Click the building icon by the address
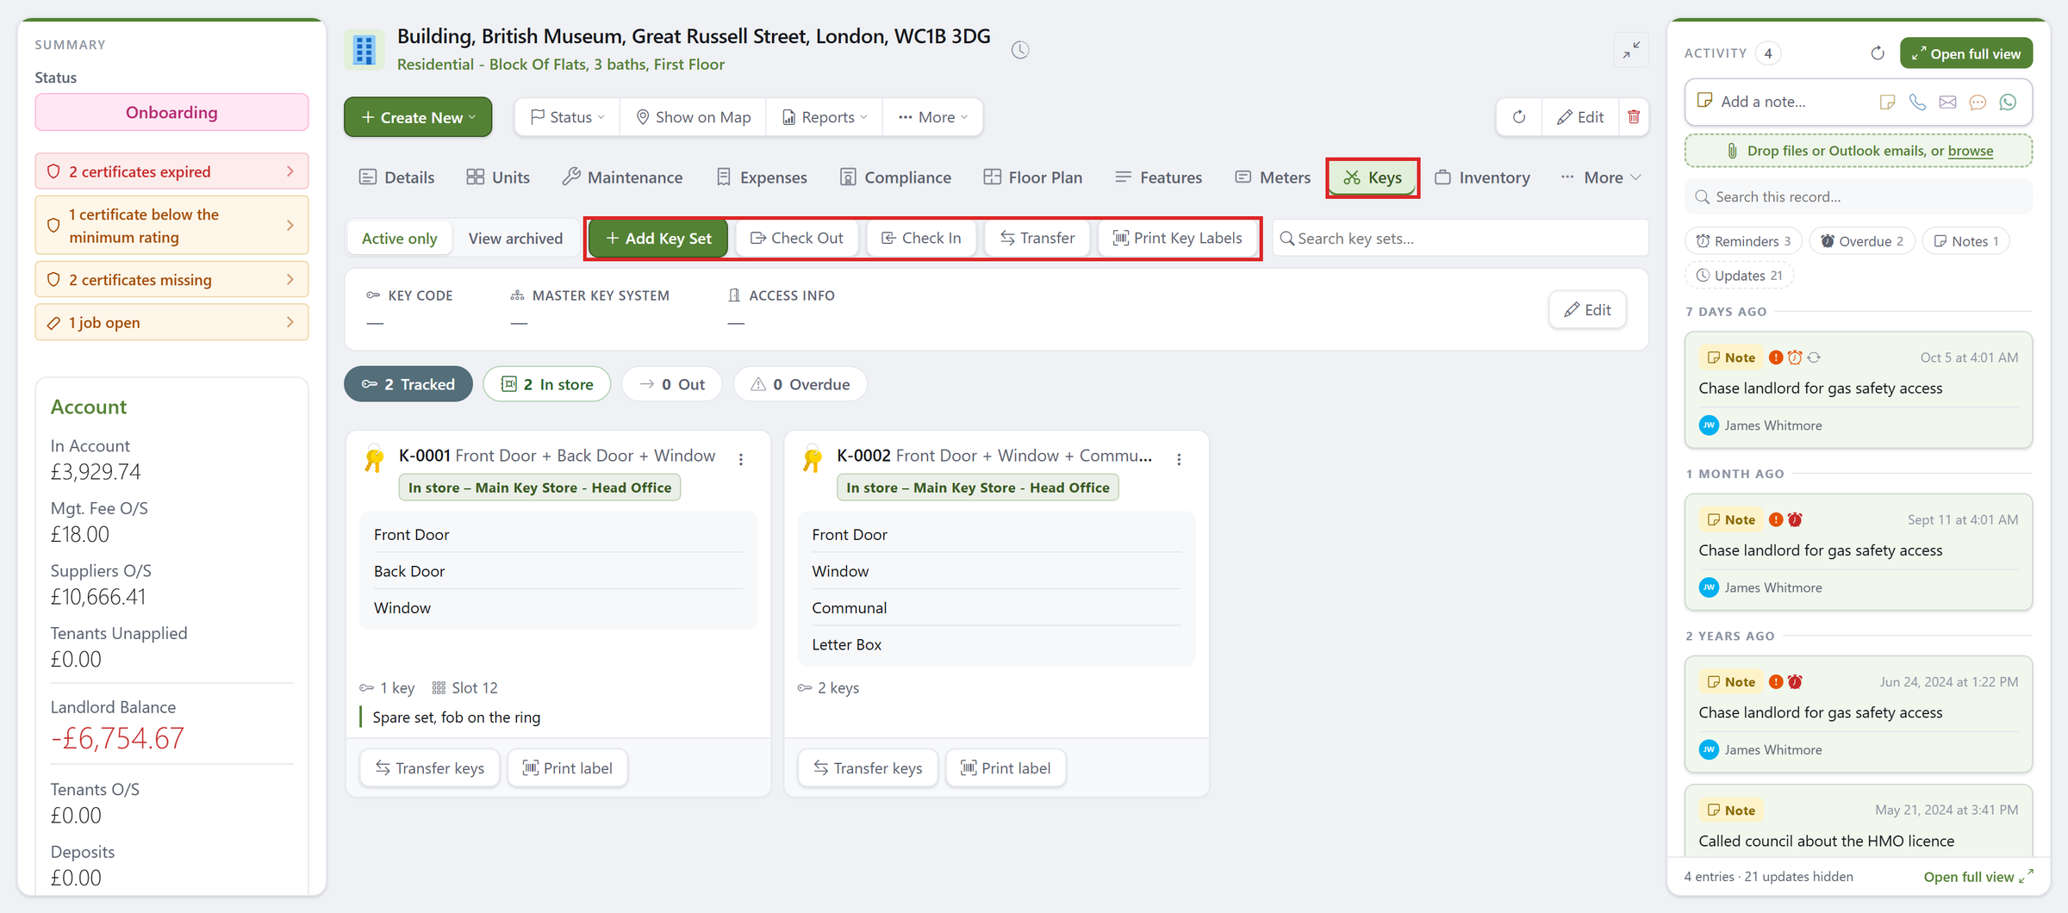The height and width of the screenshot is (913, 2068). [x=364, y=50]
